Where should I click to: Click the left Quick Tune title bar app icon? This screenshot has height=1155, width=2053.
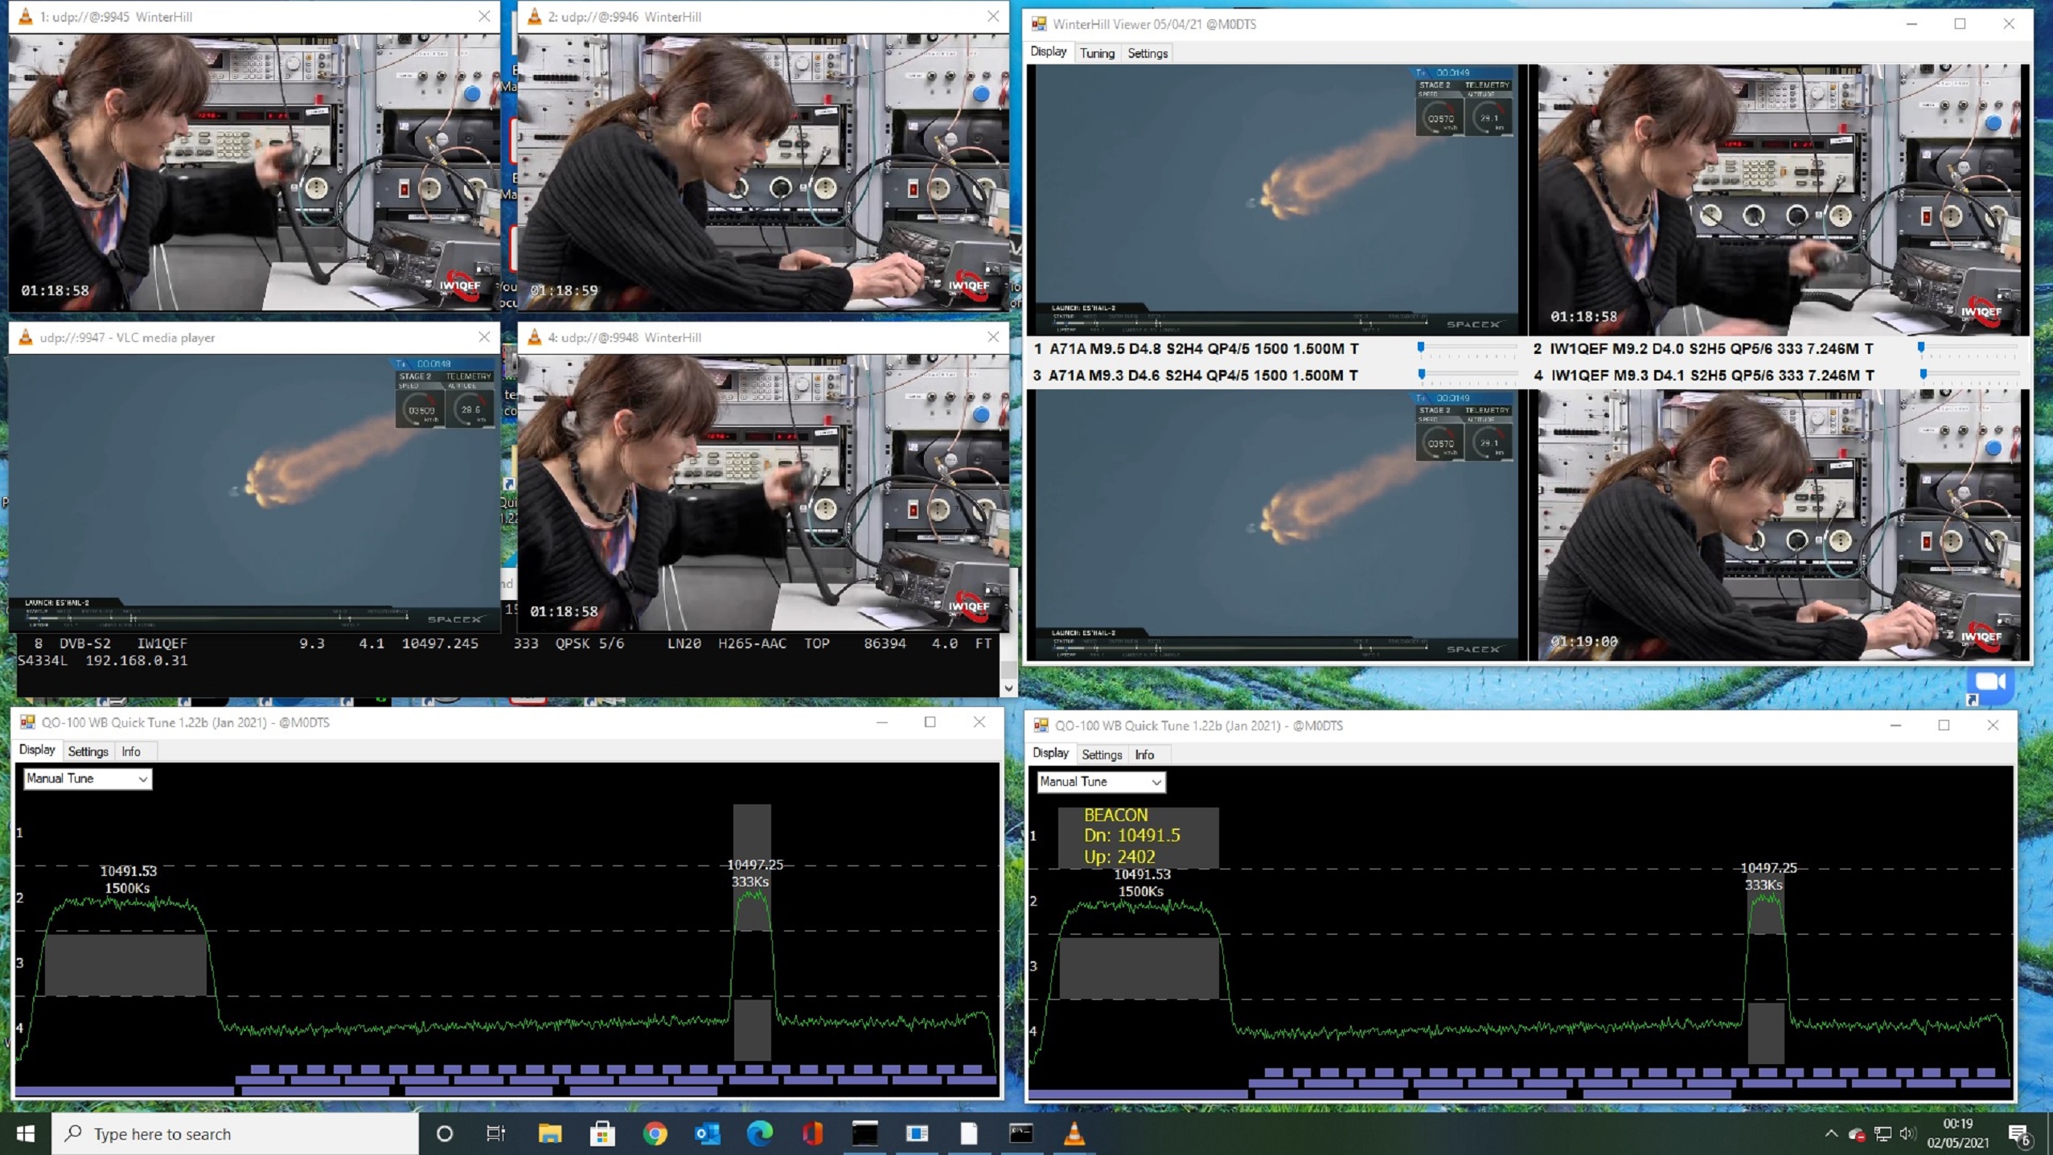(27, 722)
